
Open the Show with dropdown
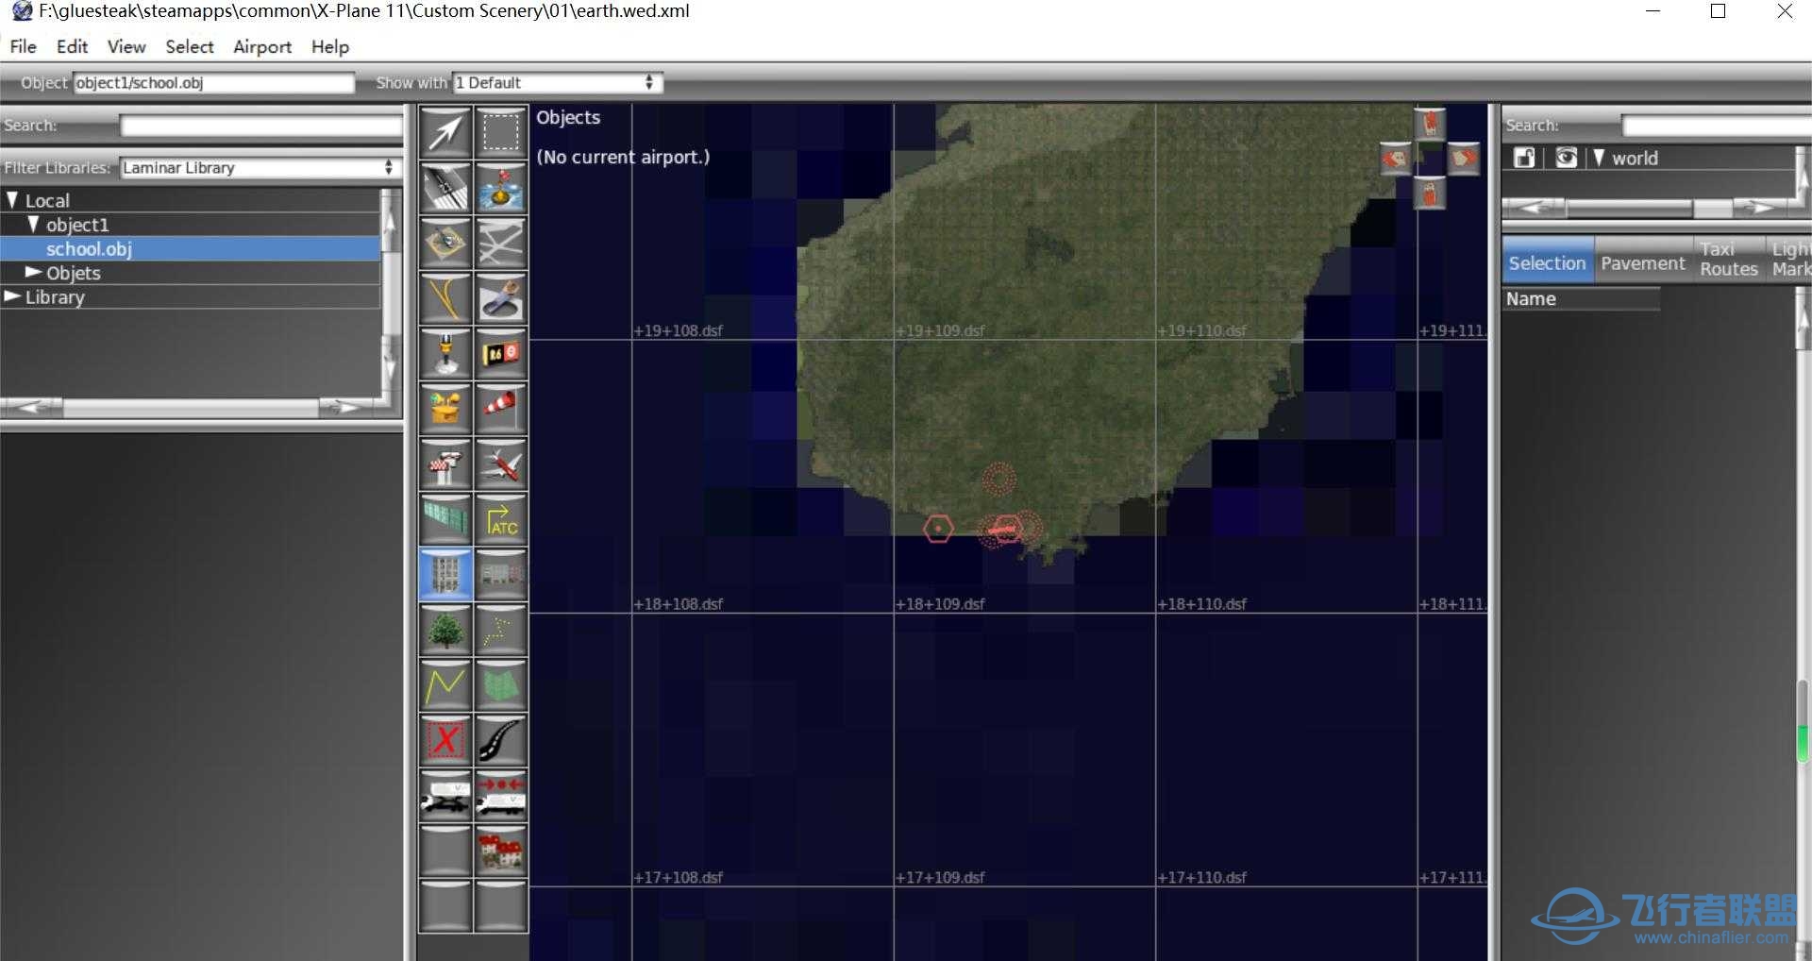[557, 83]
